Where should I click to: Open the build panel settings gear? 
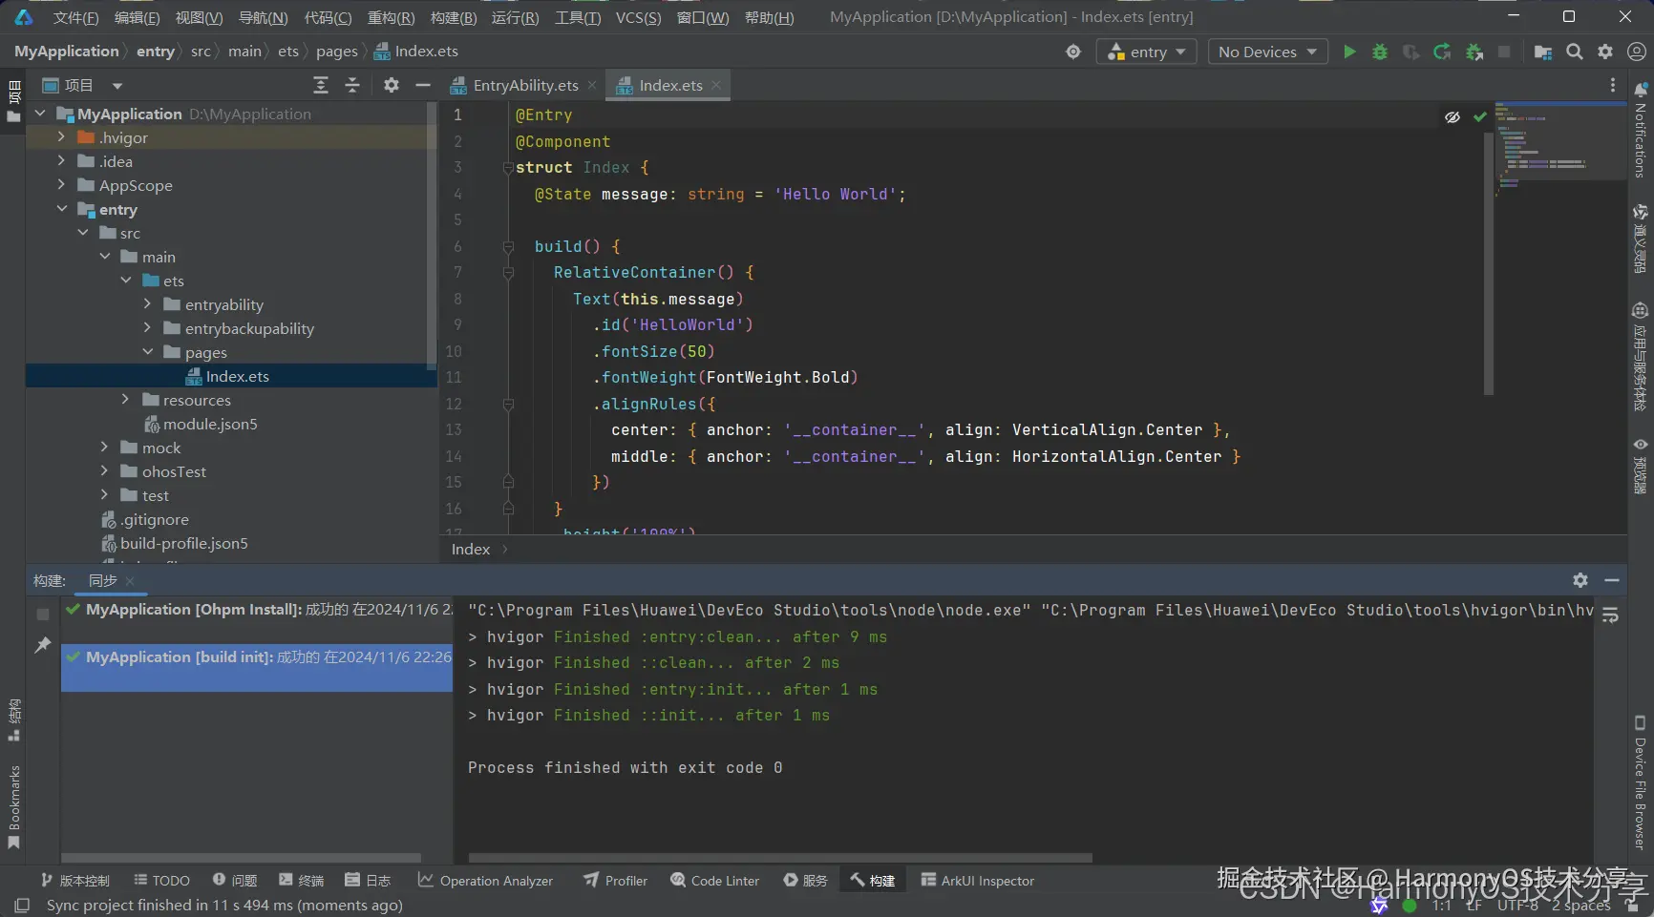click(x=1580, y=580)
